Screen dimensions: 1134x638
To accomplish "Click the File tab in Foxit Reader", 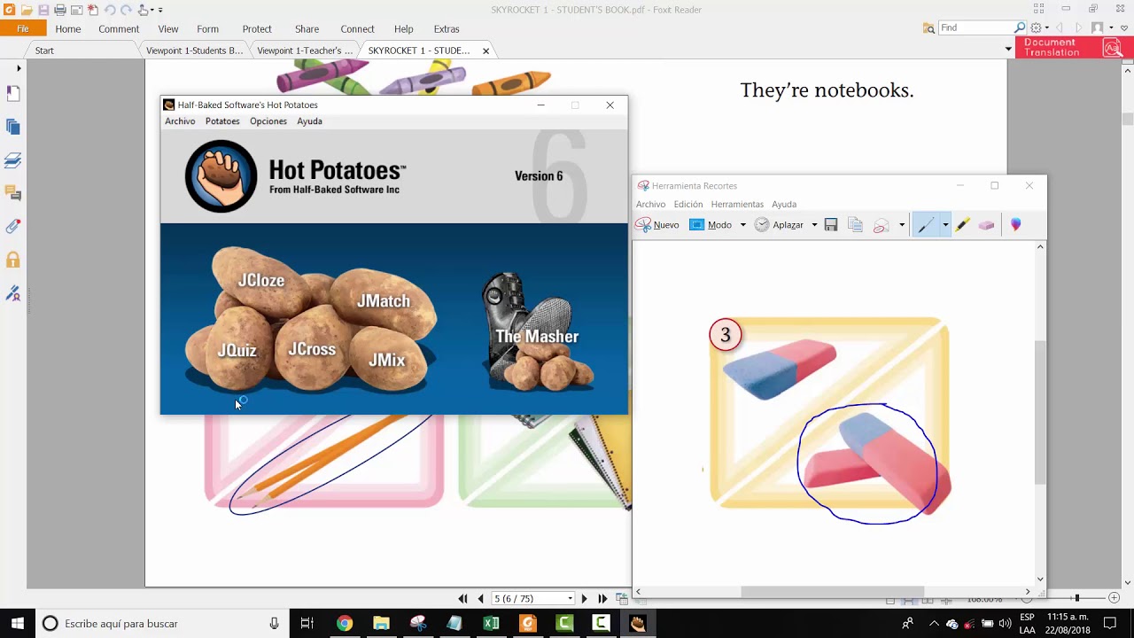I will pyautogui.click(x=23, y=29).
